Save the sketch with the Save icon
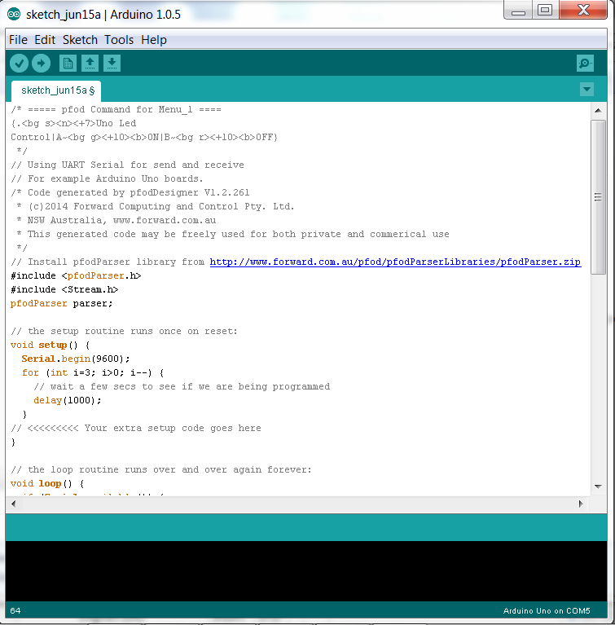 click(112, 64)
